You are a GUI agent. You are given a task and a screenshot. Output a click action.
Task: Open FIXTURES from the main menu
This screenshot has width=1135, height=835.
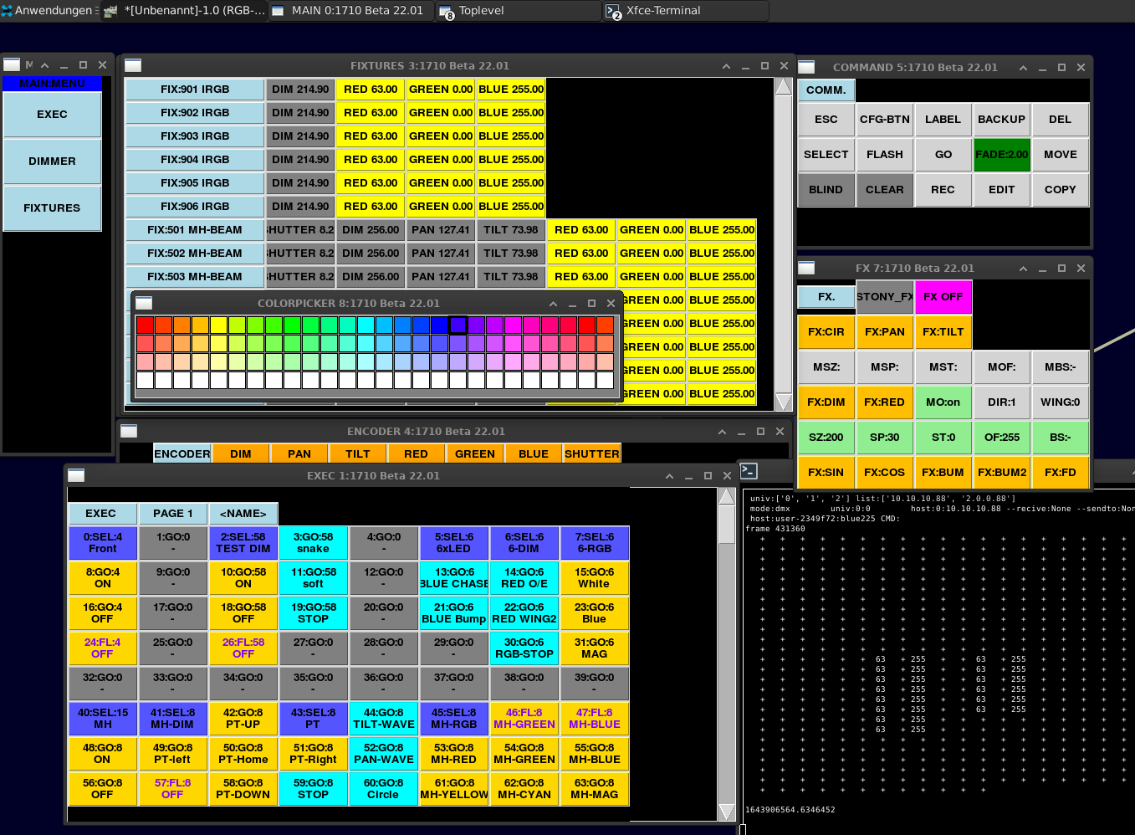click(x=52, y=207)
